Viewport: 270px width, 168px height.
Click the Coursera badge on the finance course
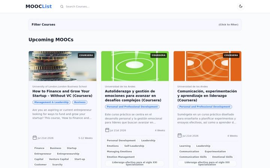pyautogui.click(x=86, y=55)
